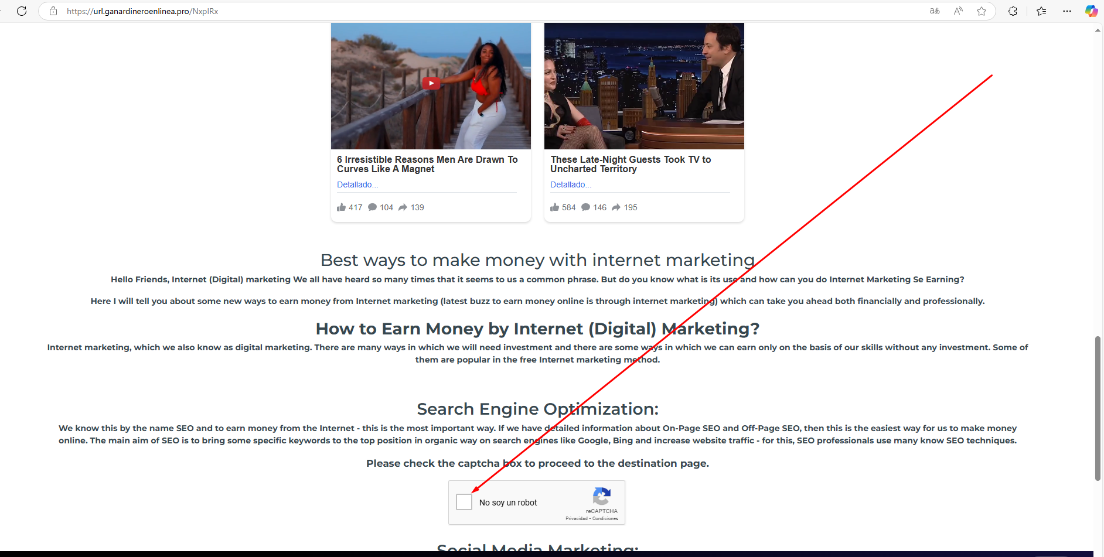This screenshot has width=1104, height=557.
Task: Click the translate page icon
Action: coord(935,11)
